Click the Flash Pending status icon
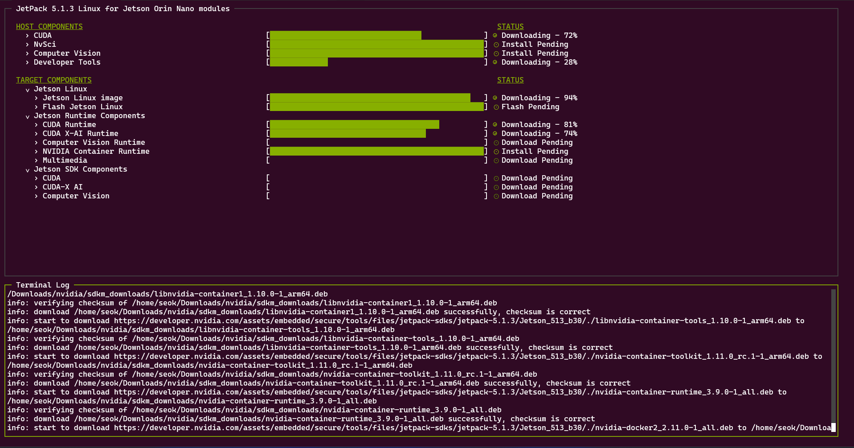This screenshot has width=854, height=448. coord(496,107)
